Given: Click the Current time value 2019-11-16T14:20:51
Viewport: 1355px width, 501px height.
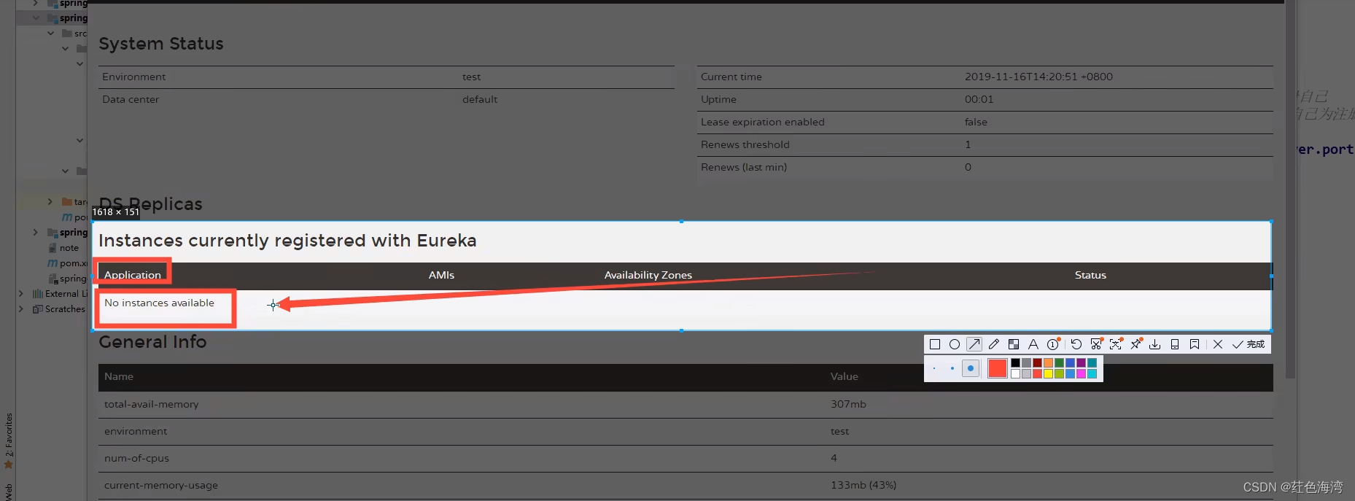Looking at the screenshot, I should coord(1038,77).
